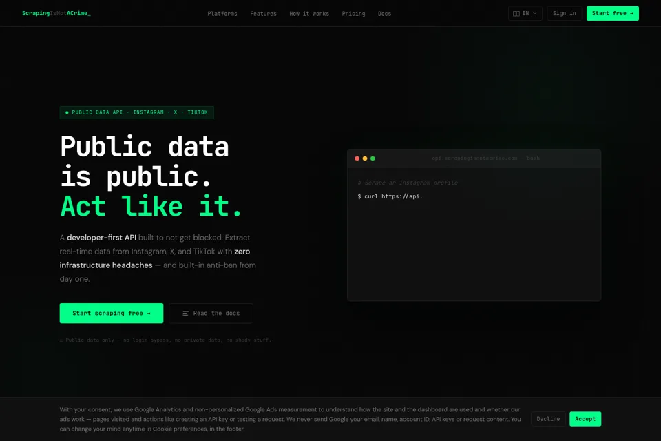Click the 'Act like it.' green headline
Screen dimensions: 661x441
click(151, 206)
